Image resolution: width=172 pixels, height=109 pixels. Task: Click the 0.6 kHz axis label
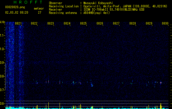(x=2, y=104)
